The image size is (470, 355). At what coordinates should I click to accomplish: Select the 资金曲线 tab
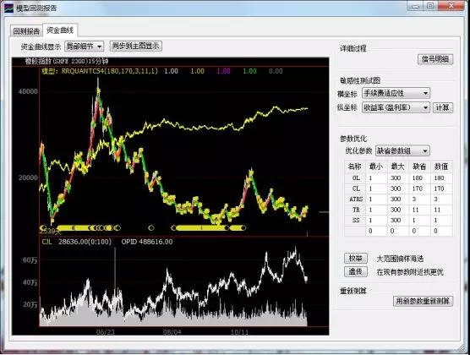coord(60,30)
